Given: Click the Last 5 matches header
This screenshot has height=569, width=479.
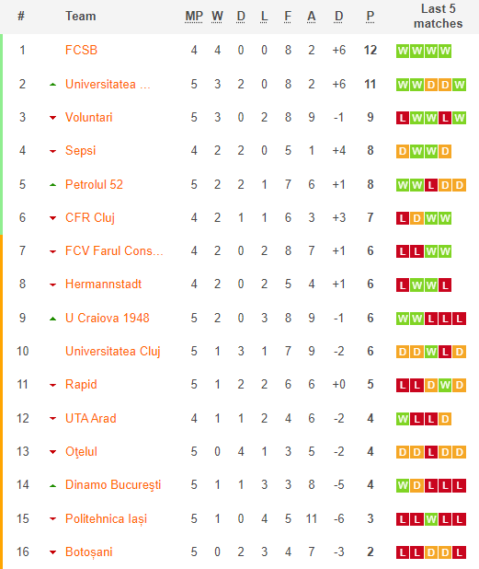Looking at the screenshot, I should tap(438, 17).
